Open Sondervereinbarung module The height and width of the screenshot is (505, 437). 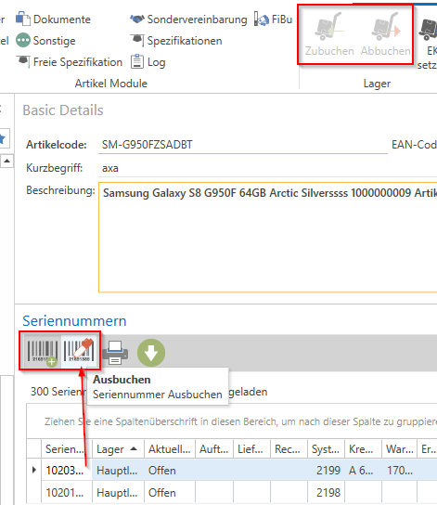[188, 19]
